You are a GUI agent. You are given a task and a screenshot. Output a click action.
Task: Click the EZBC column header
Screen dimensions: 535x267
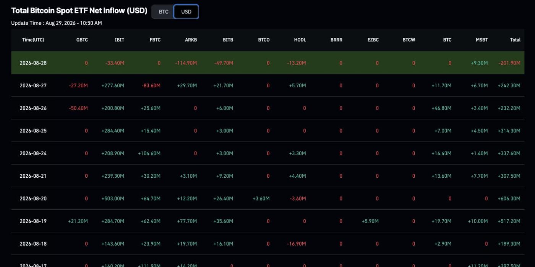pos(373,40)
